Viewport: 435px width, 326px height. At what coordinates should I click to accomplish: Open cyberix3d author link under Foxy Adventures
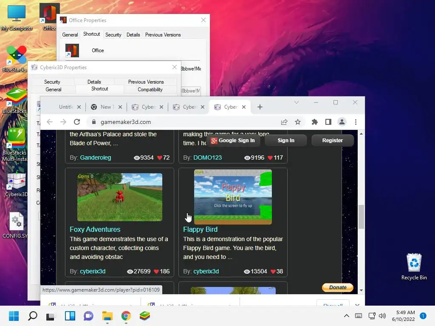pyautogui.click(x=93, y=271)
